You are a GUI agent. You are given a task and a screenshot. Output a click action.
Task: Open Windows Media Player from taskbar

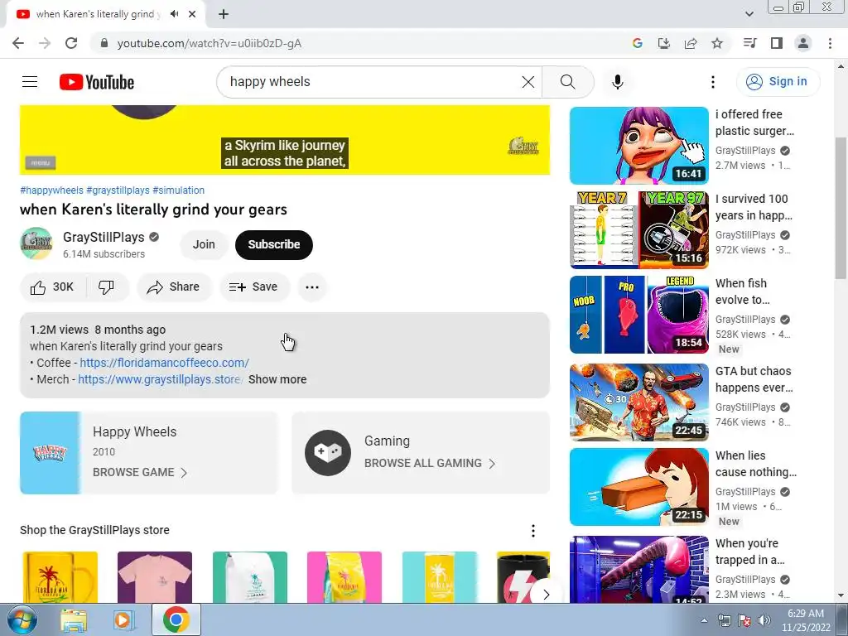pos(124,620)
